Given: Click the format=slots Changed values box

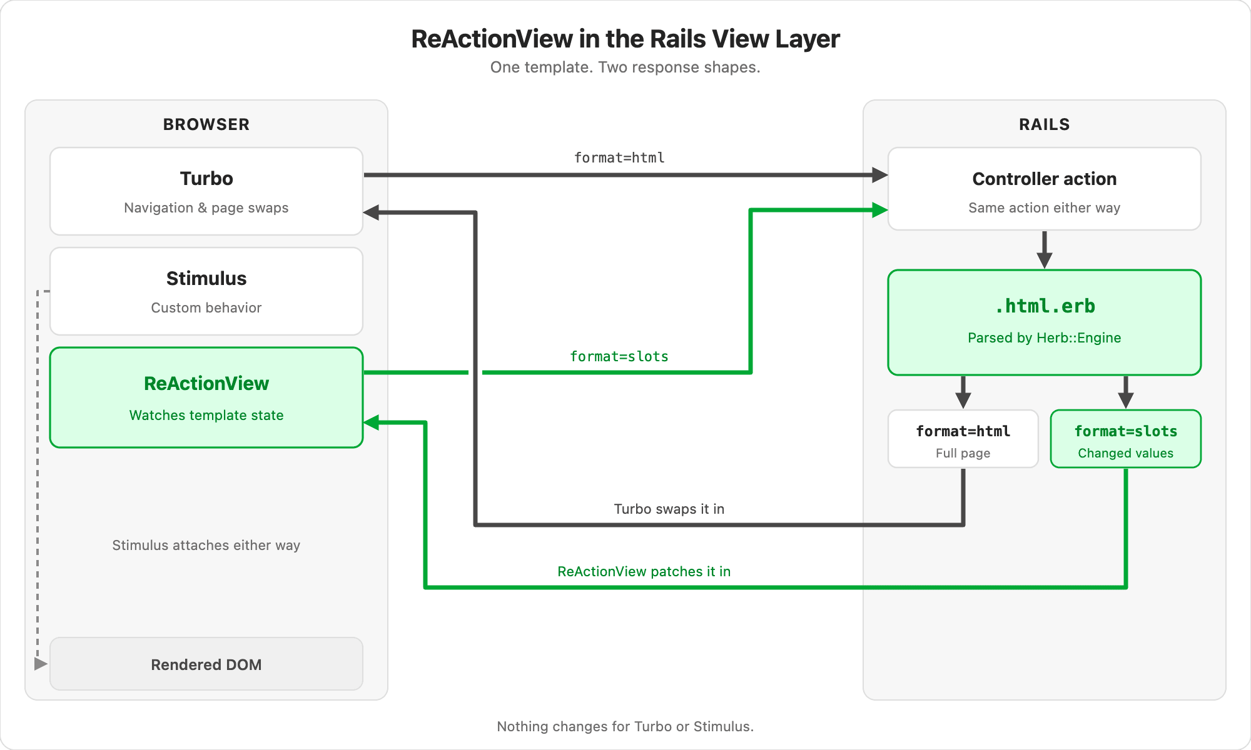Looking at the screenshot, I should click(1126, 439).
